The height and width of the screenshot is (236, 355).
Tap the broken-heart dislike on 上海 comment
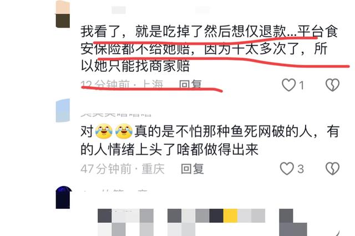(332, 85)
